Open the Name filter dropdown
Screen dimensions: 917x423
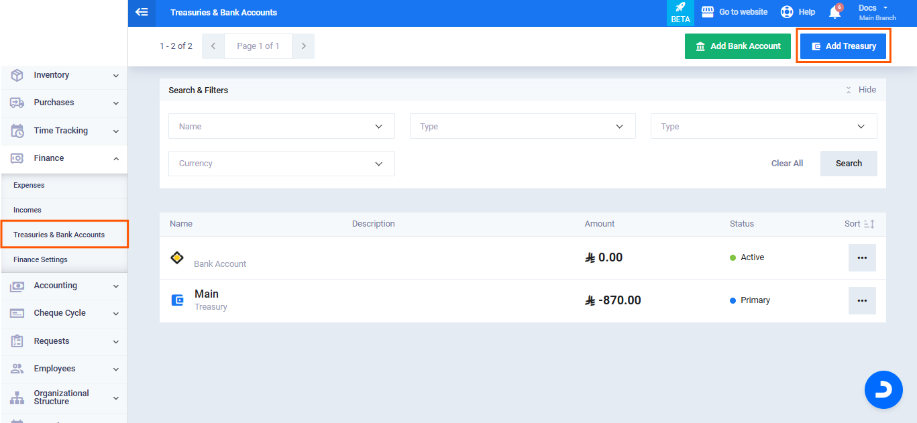coord(281,126)
